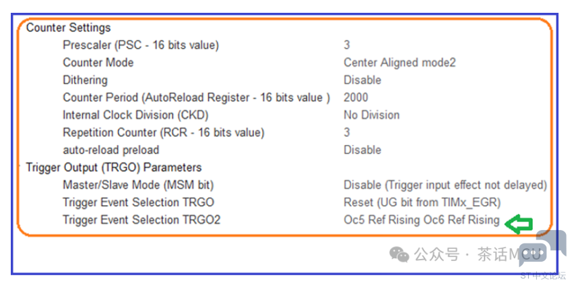Edit Counter Period value 2000
The width and height of the screenshot is (572, 286).
(356, 98)
